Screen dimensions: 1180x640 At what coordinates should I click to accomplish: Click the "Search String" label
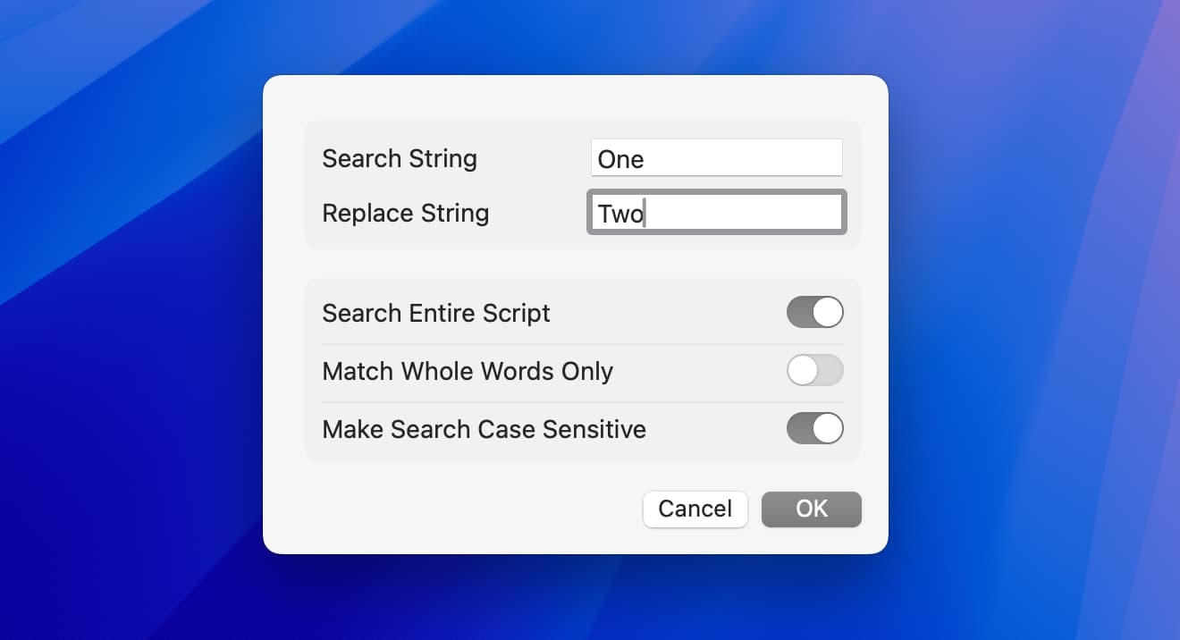point(400,159)
